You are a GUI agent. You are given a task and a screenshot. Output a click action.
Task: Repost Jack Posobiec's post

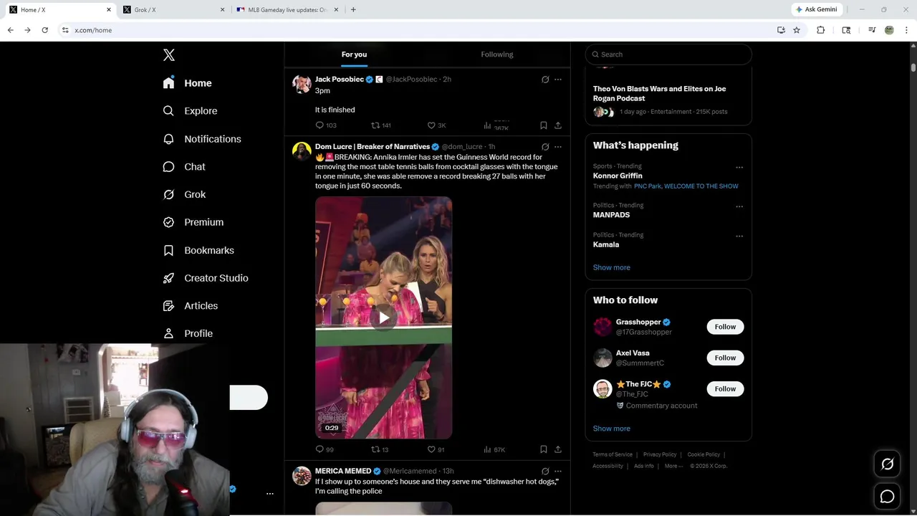point(380,125)
